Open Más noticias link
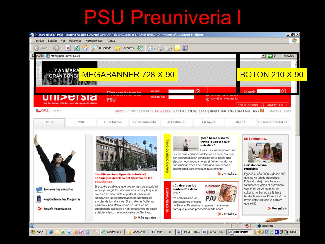The width and height of the screenshot is (325, 244). (146, 218)
